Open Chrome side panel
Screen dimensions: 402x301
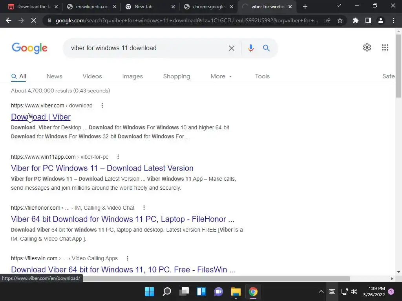coord(368,20)
